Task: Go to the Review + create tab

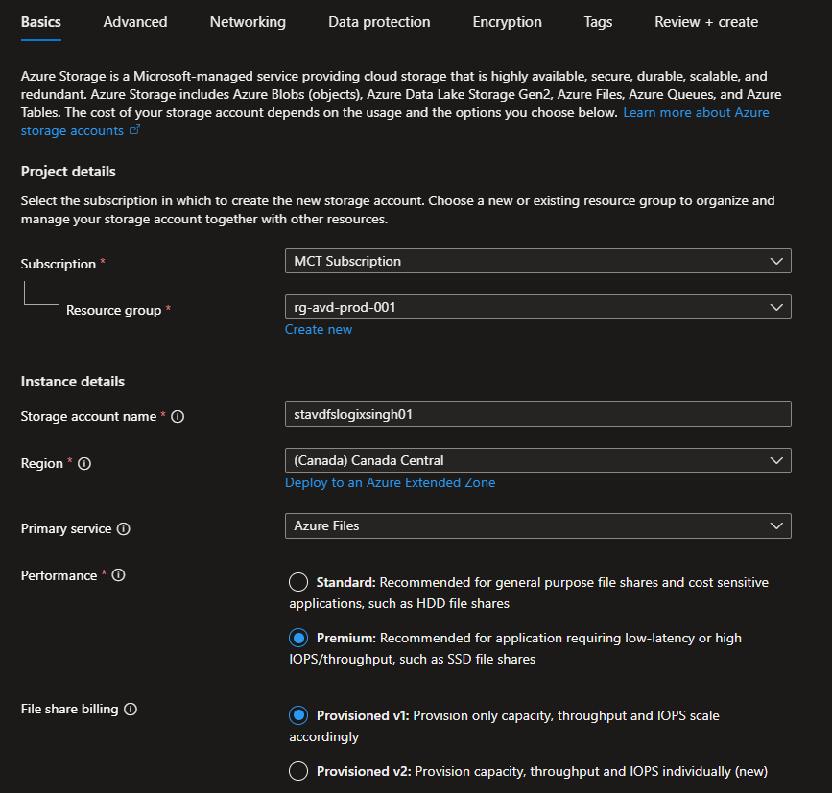Action: [706, 22]
